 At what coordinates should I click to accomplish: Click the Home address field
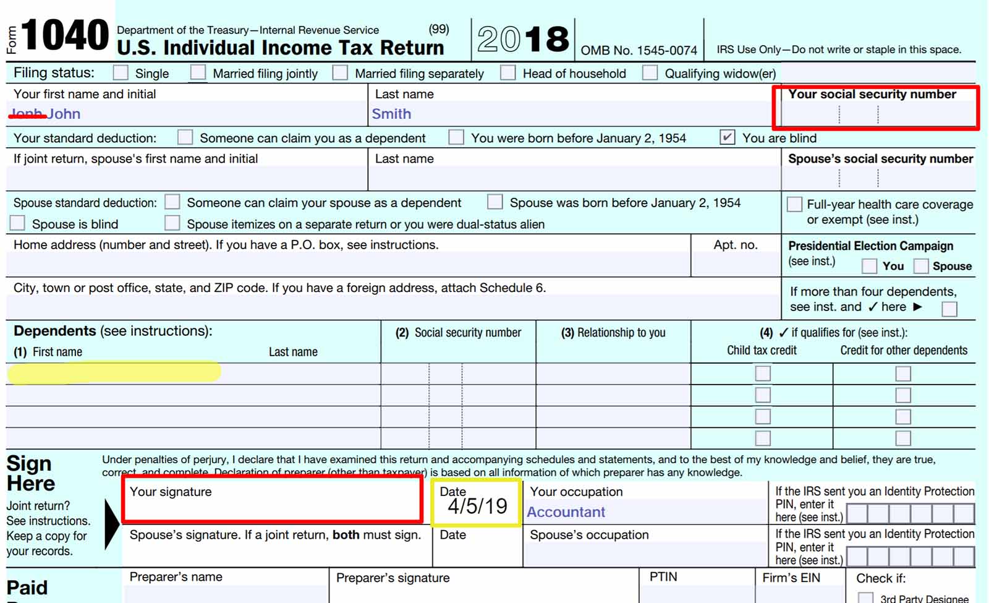[x=348, y=264]
